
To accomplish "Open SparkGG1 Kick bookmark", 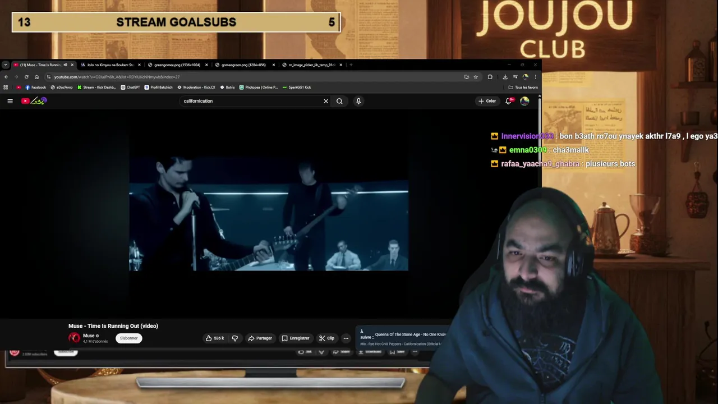I will tap(297, 88).
